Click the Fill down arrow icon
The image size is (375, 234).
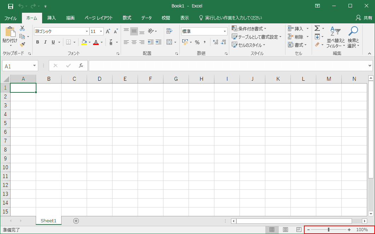(x=317, y=36)
